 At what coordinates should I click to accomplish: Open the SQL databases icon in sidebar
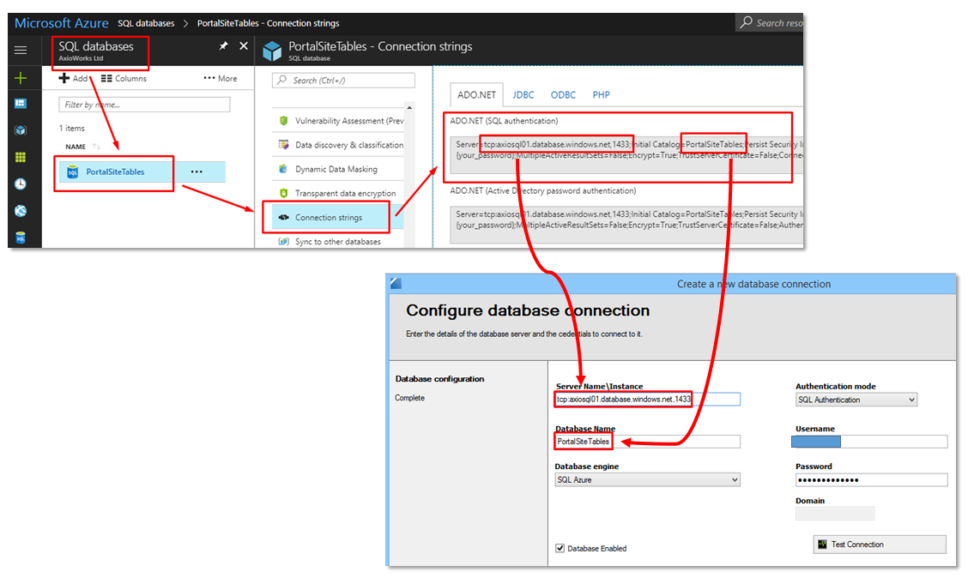pos(21,238)
